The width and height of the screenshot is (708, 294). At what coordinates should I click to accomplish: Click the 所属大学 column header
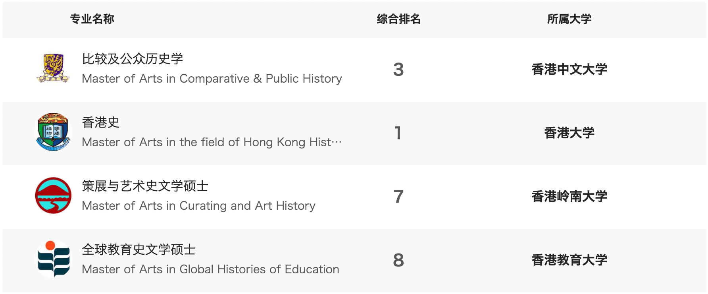tap(569, 19)
